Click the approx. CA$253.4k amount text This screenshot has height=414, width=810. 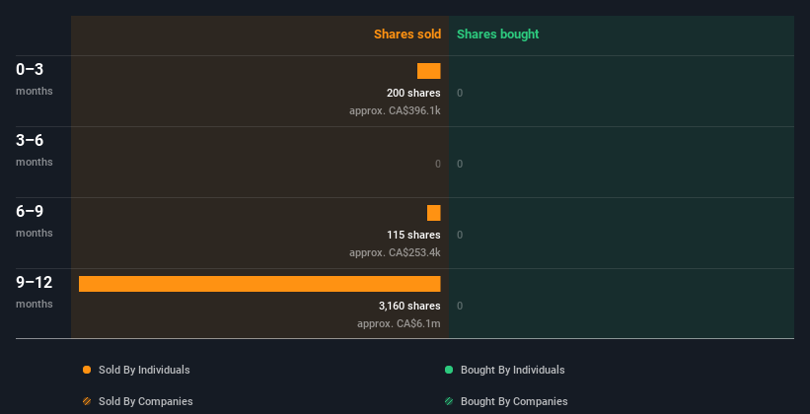[395, 253]
